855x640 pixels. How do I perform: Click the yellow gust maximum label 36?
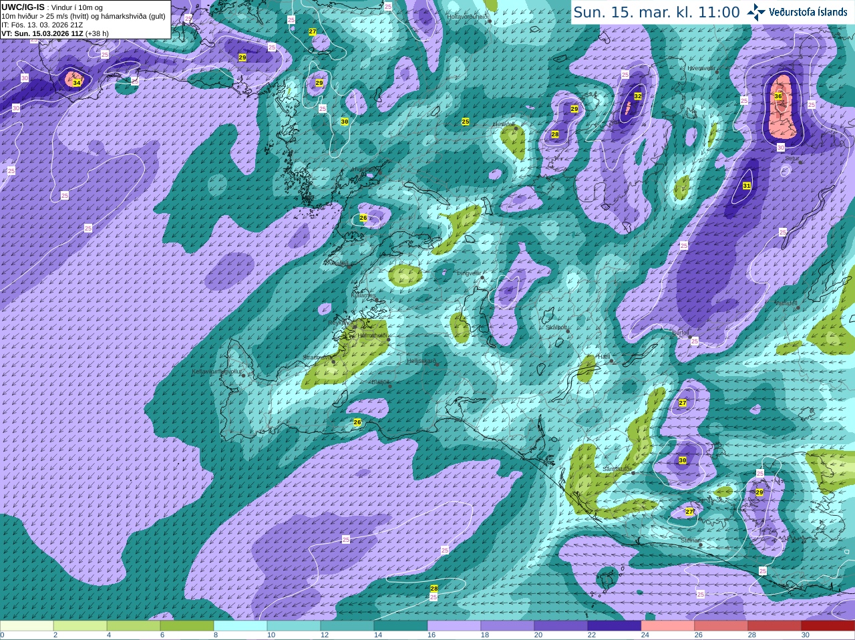[778, 96]
